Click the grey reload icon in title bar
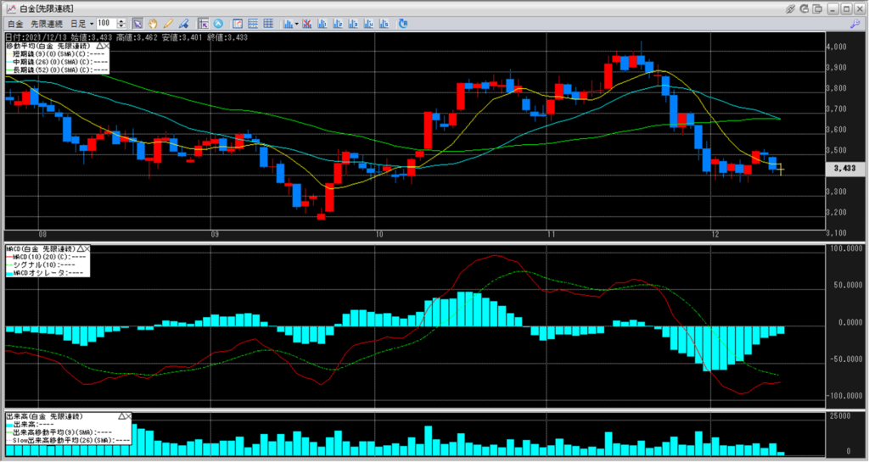Viewport: 869px width, 462px height. (805, 8)
